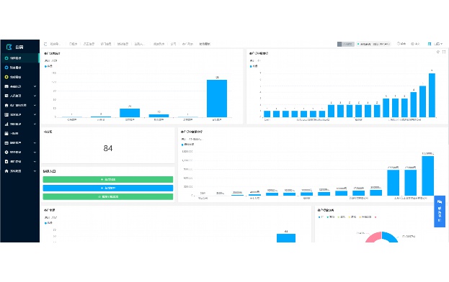Click the dollar coin icon in the sidebar

pos(6,153)
